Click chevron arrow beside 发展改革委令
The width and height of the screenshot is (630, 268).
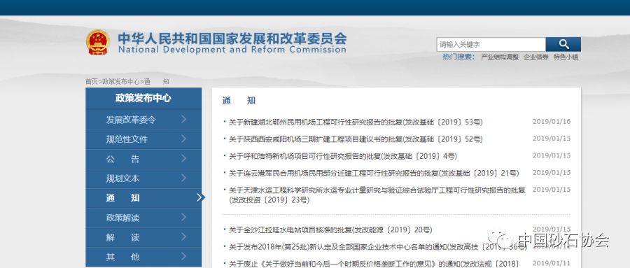tap(183, 120)
